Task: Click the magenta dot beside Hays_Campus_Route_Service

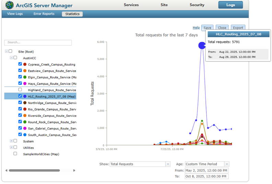Action: pos(25,84)
